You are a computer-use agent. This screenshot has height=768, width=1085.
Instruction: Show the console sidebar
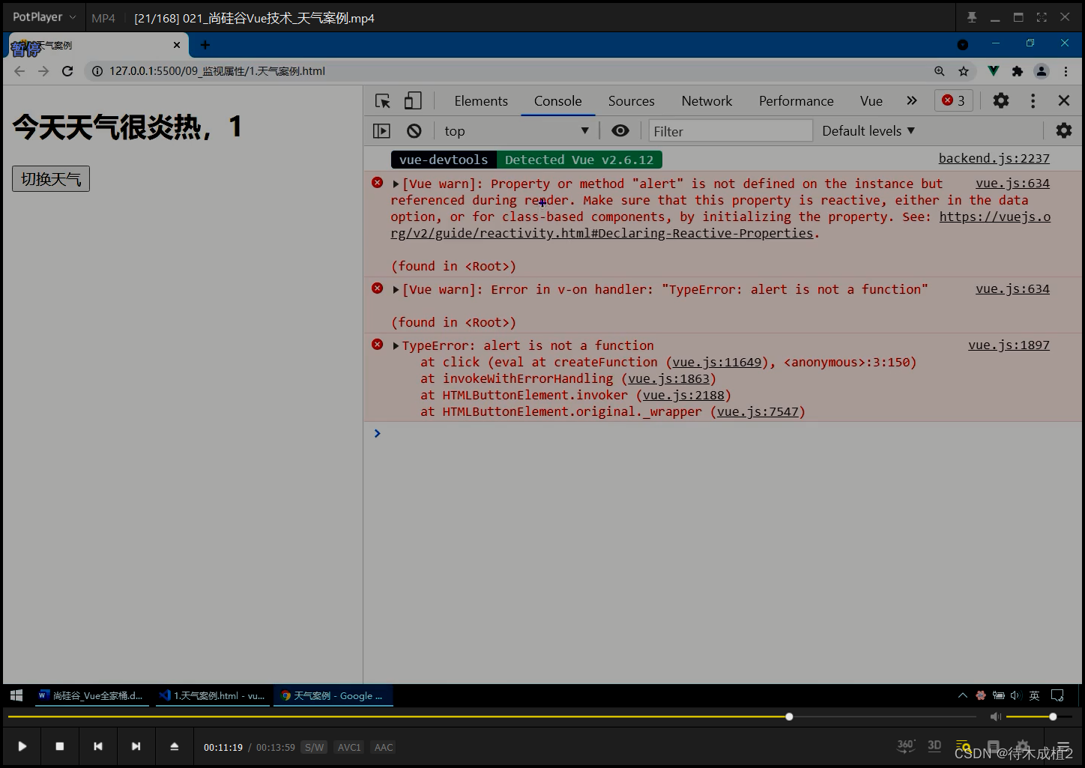coord(381,131)
